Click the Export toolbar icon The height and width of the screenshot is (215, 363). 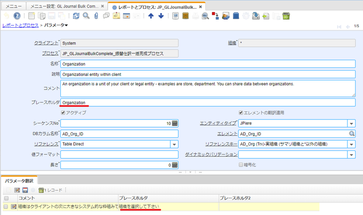tap(256, 16)
